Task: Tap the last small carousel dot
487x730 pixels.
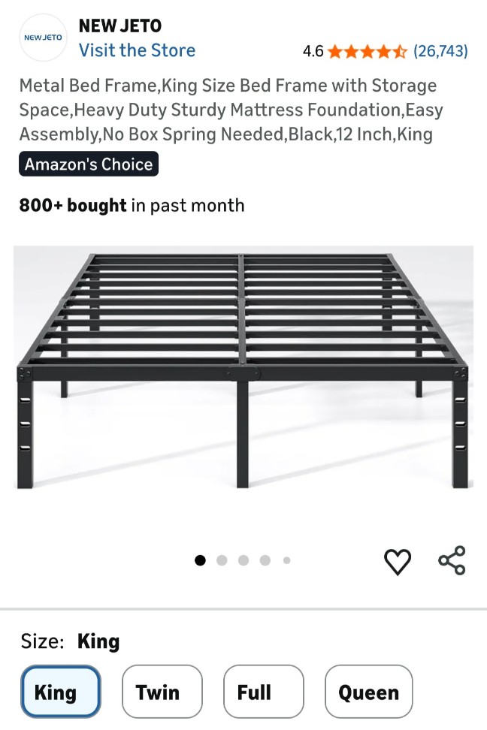Action: coord(286,560)
